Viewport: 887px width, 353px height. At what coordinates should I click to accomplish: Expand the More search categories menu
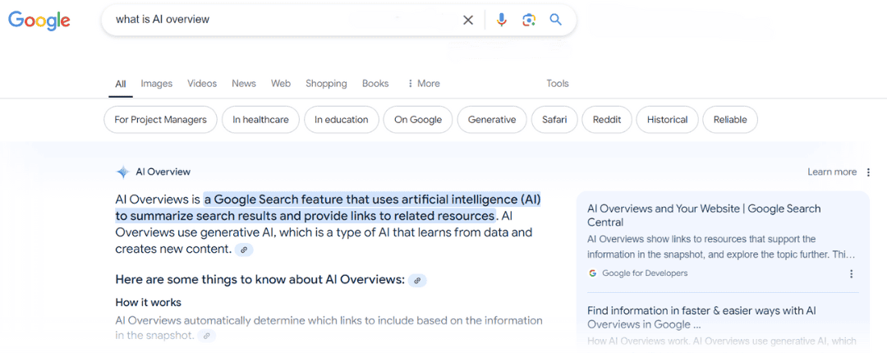(423, 84)
